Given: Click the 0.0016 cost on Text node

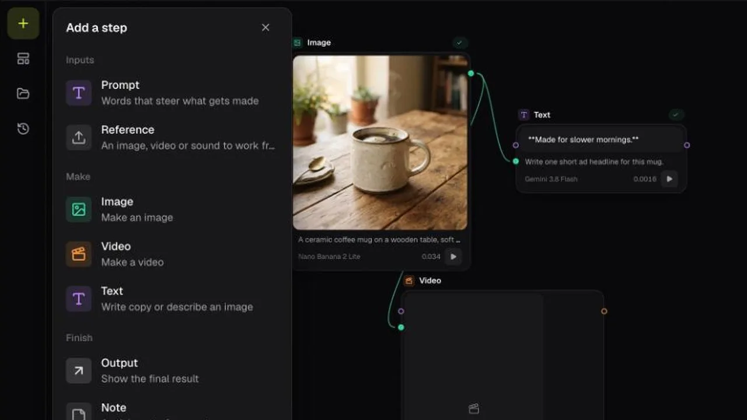Looking at the screenshot, I should [x=645, y=179].
